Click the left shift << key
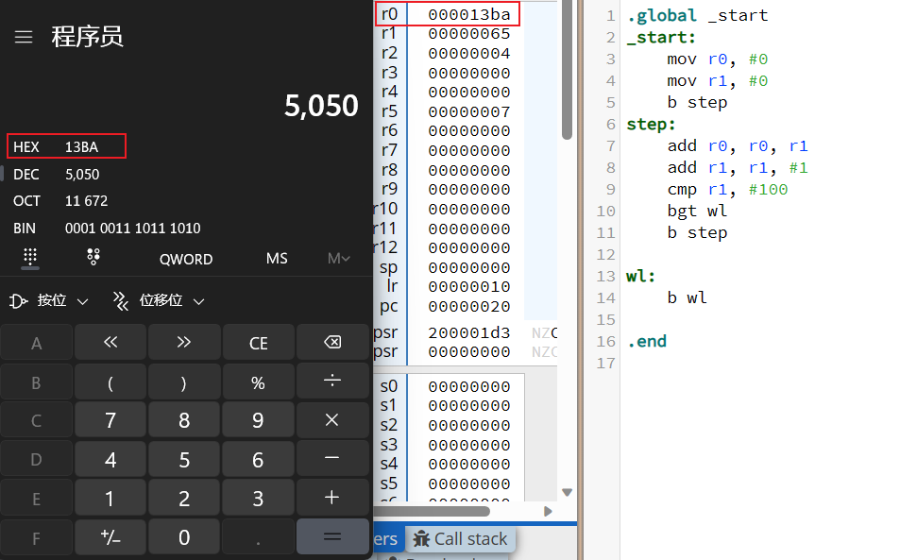Viewport: 917px width, 560px height. tap(110, 343)
